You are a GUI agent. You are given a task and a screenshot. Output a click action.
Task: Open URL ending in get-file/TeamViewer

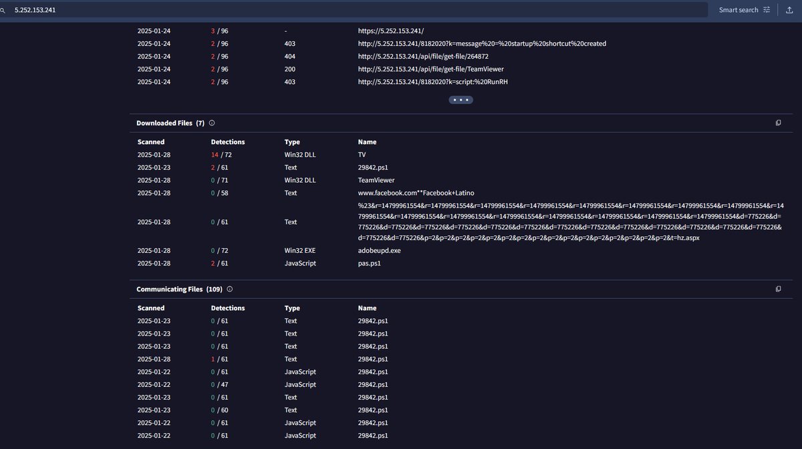click(x=431, y=69)
